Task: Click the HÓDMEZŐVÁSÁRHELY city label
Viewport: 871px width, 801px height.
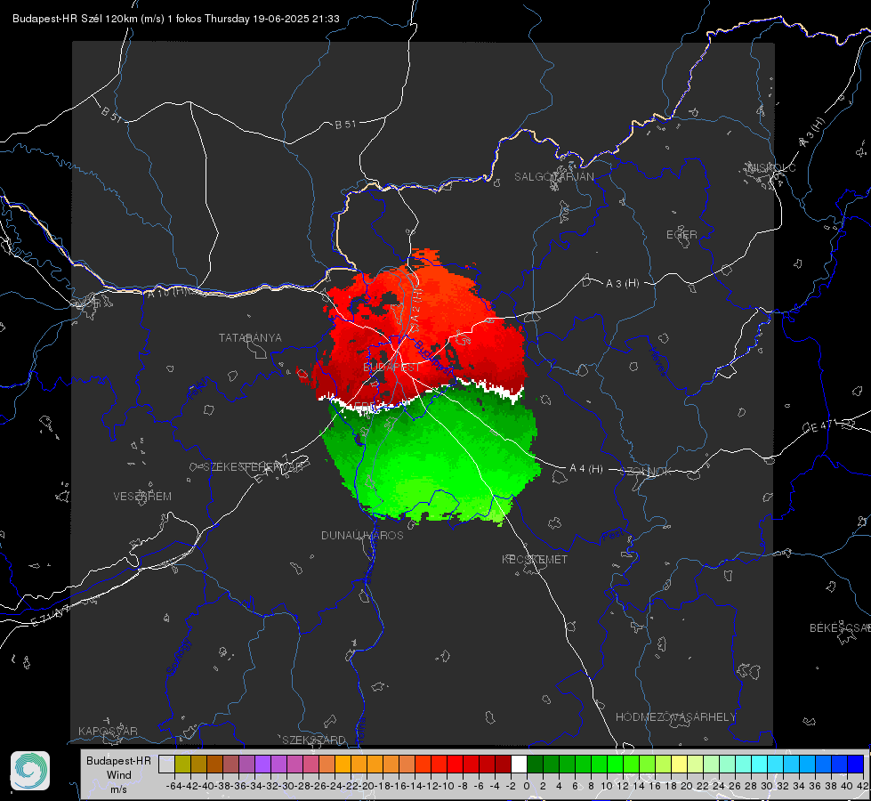Action: (675, 717)
